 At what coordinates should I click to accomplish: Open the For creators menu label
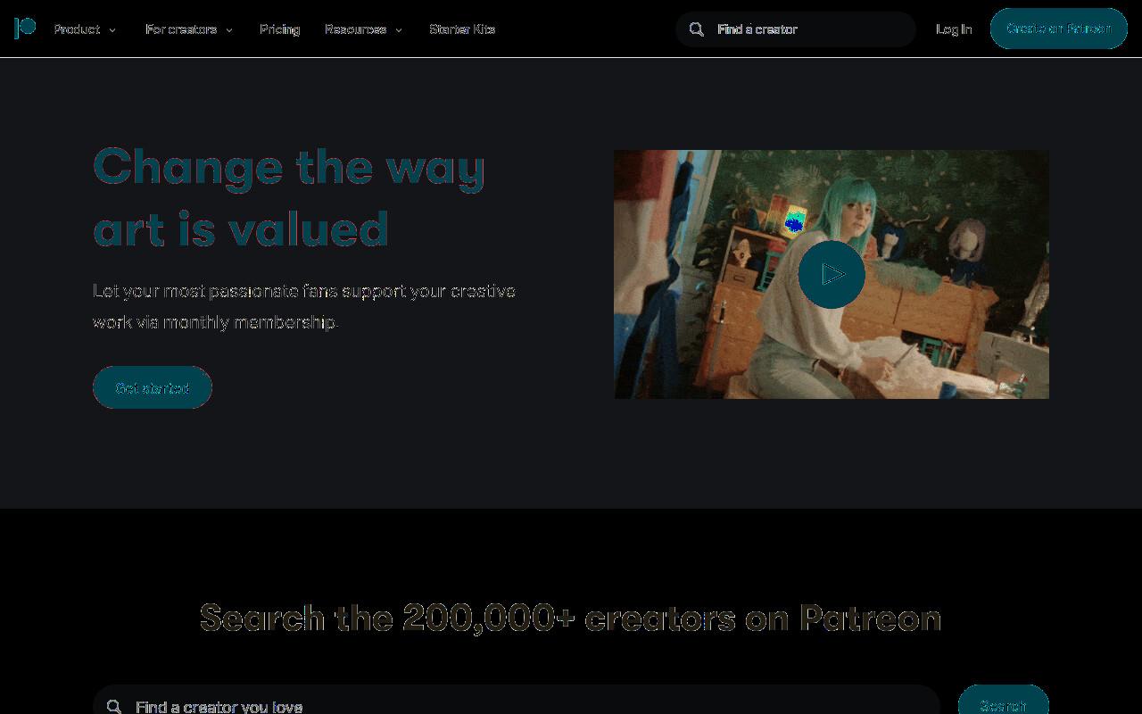181,29
